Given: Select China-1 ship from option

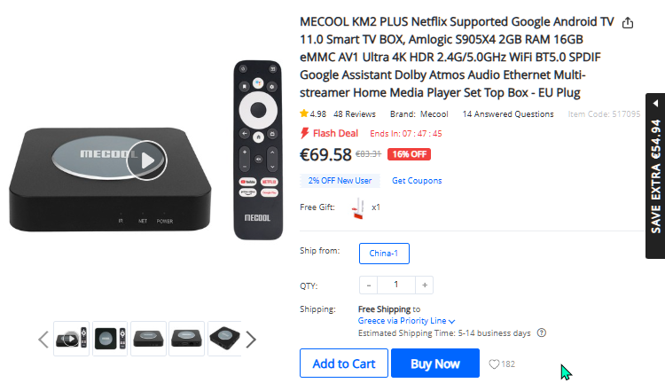Looking at the screenshot, I should pos(384,254).
